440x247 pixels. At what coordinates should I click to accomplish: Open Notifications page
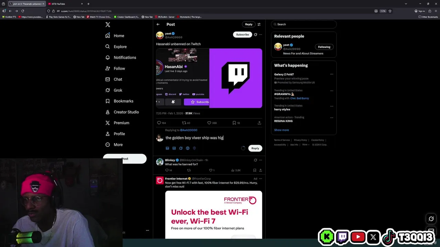[x=121, y=58]
